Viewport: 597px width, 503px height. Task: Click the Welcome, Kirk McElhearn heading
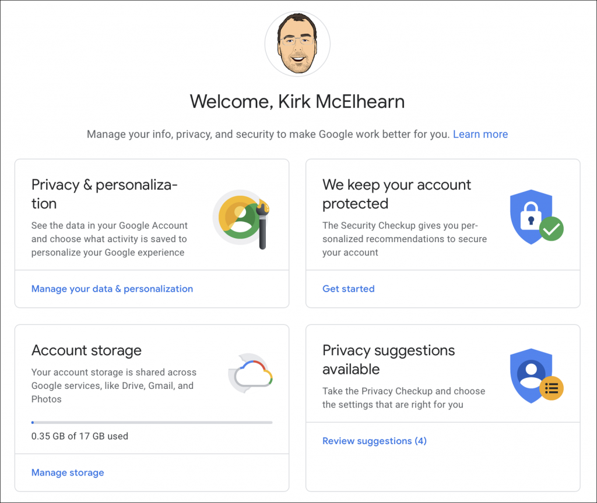[297, 101]
